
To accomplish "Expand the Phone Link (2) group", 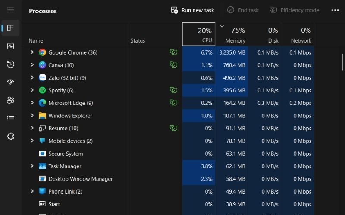I will pos(32,191).
